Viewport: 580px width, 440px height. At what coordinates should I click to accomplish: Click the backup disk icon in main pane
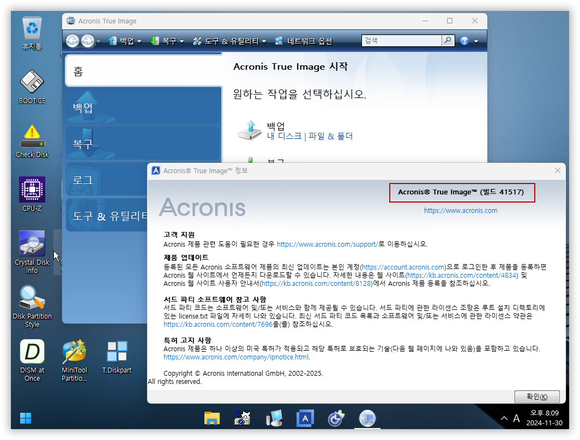250,130
